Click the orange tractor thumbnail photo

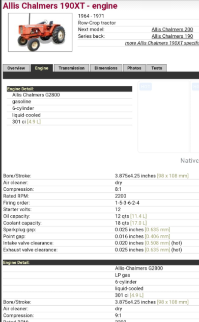point(40,32)
